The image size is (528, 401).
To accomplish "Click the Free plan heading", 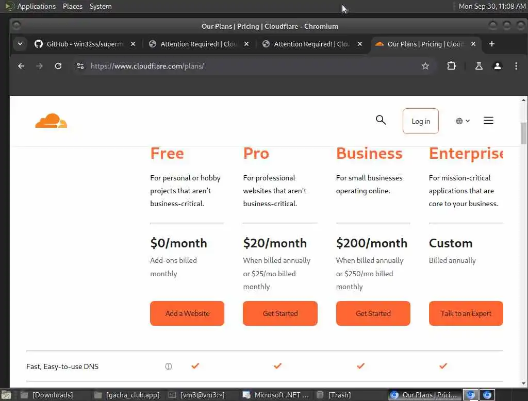I will 167,154.
